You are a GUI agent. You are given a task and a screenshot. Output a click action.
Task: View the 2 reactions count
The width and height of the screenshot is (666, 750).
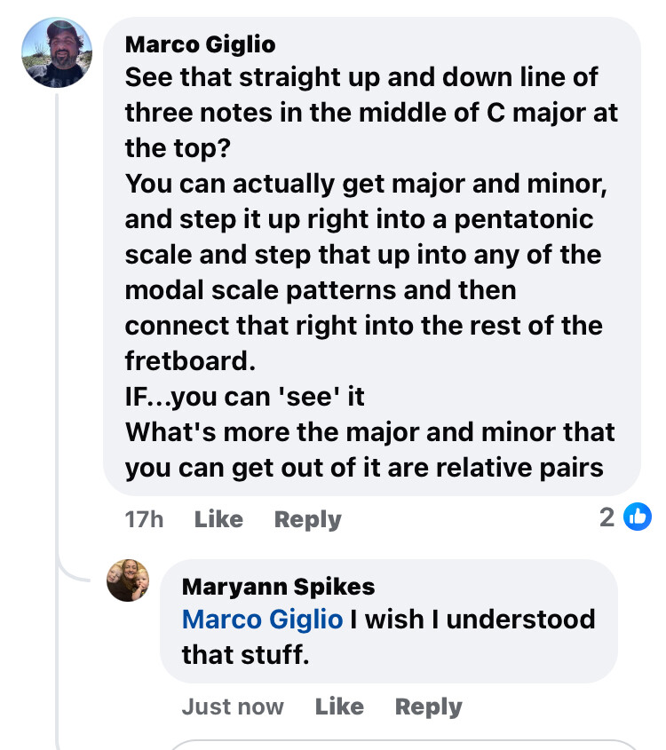[x=607, y=517]
